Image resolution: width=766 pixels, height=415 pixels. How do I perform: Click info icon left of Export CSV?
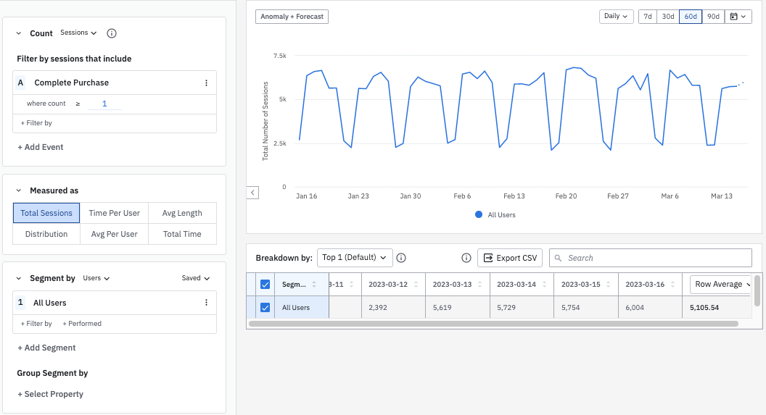tap(466, 258)
